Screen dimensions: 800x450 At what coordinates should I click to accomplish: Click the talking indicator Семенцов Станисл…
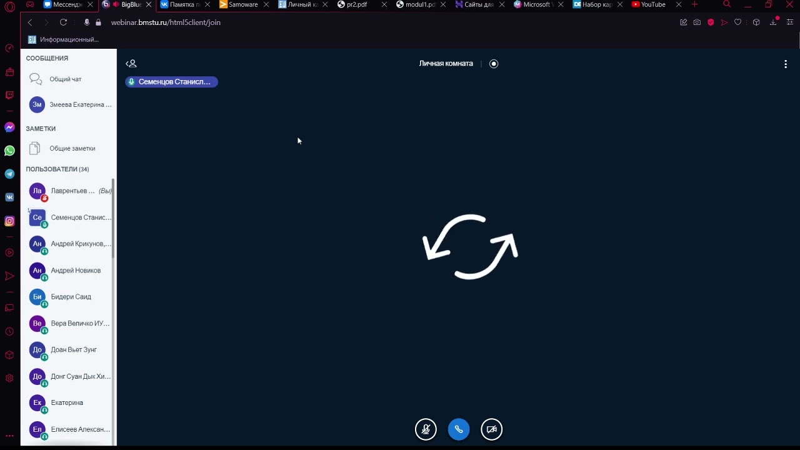coord(171,82)
